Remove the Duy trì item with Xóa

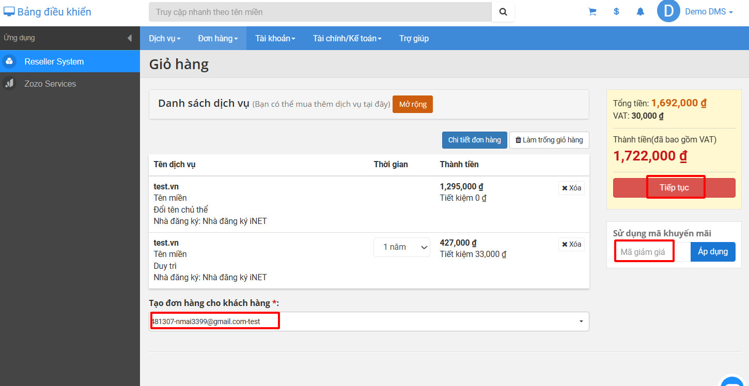[571, 244]
